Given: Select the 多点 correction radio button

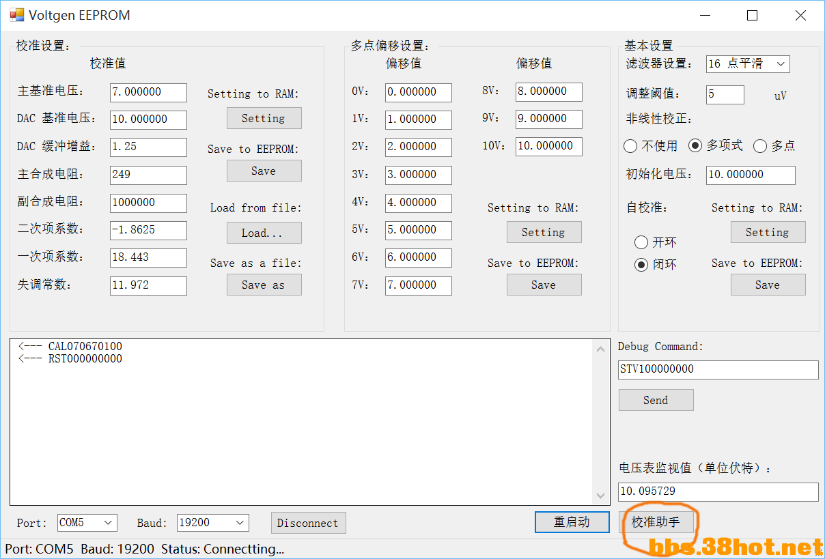Looking at the screenshot, I should pyautogui.click(x=774, y=146).
